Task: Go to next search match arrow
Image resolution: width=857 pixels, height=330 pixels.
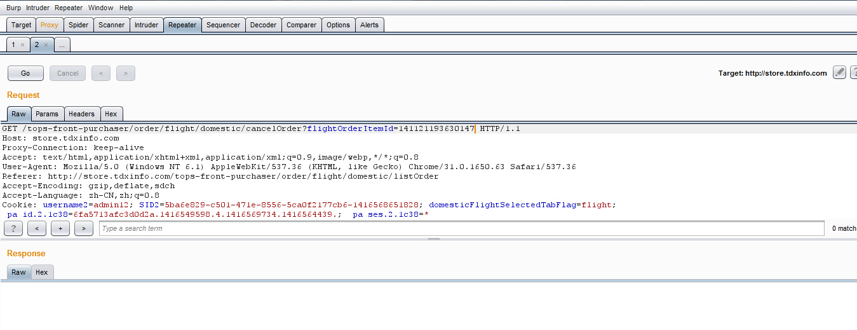Action: tap(84, 228)
